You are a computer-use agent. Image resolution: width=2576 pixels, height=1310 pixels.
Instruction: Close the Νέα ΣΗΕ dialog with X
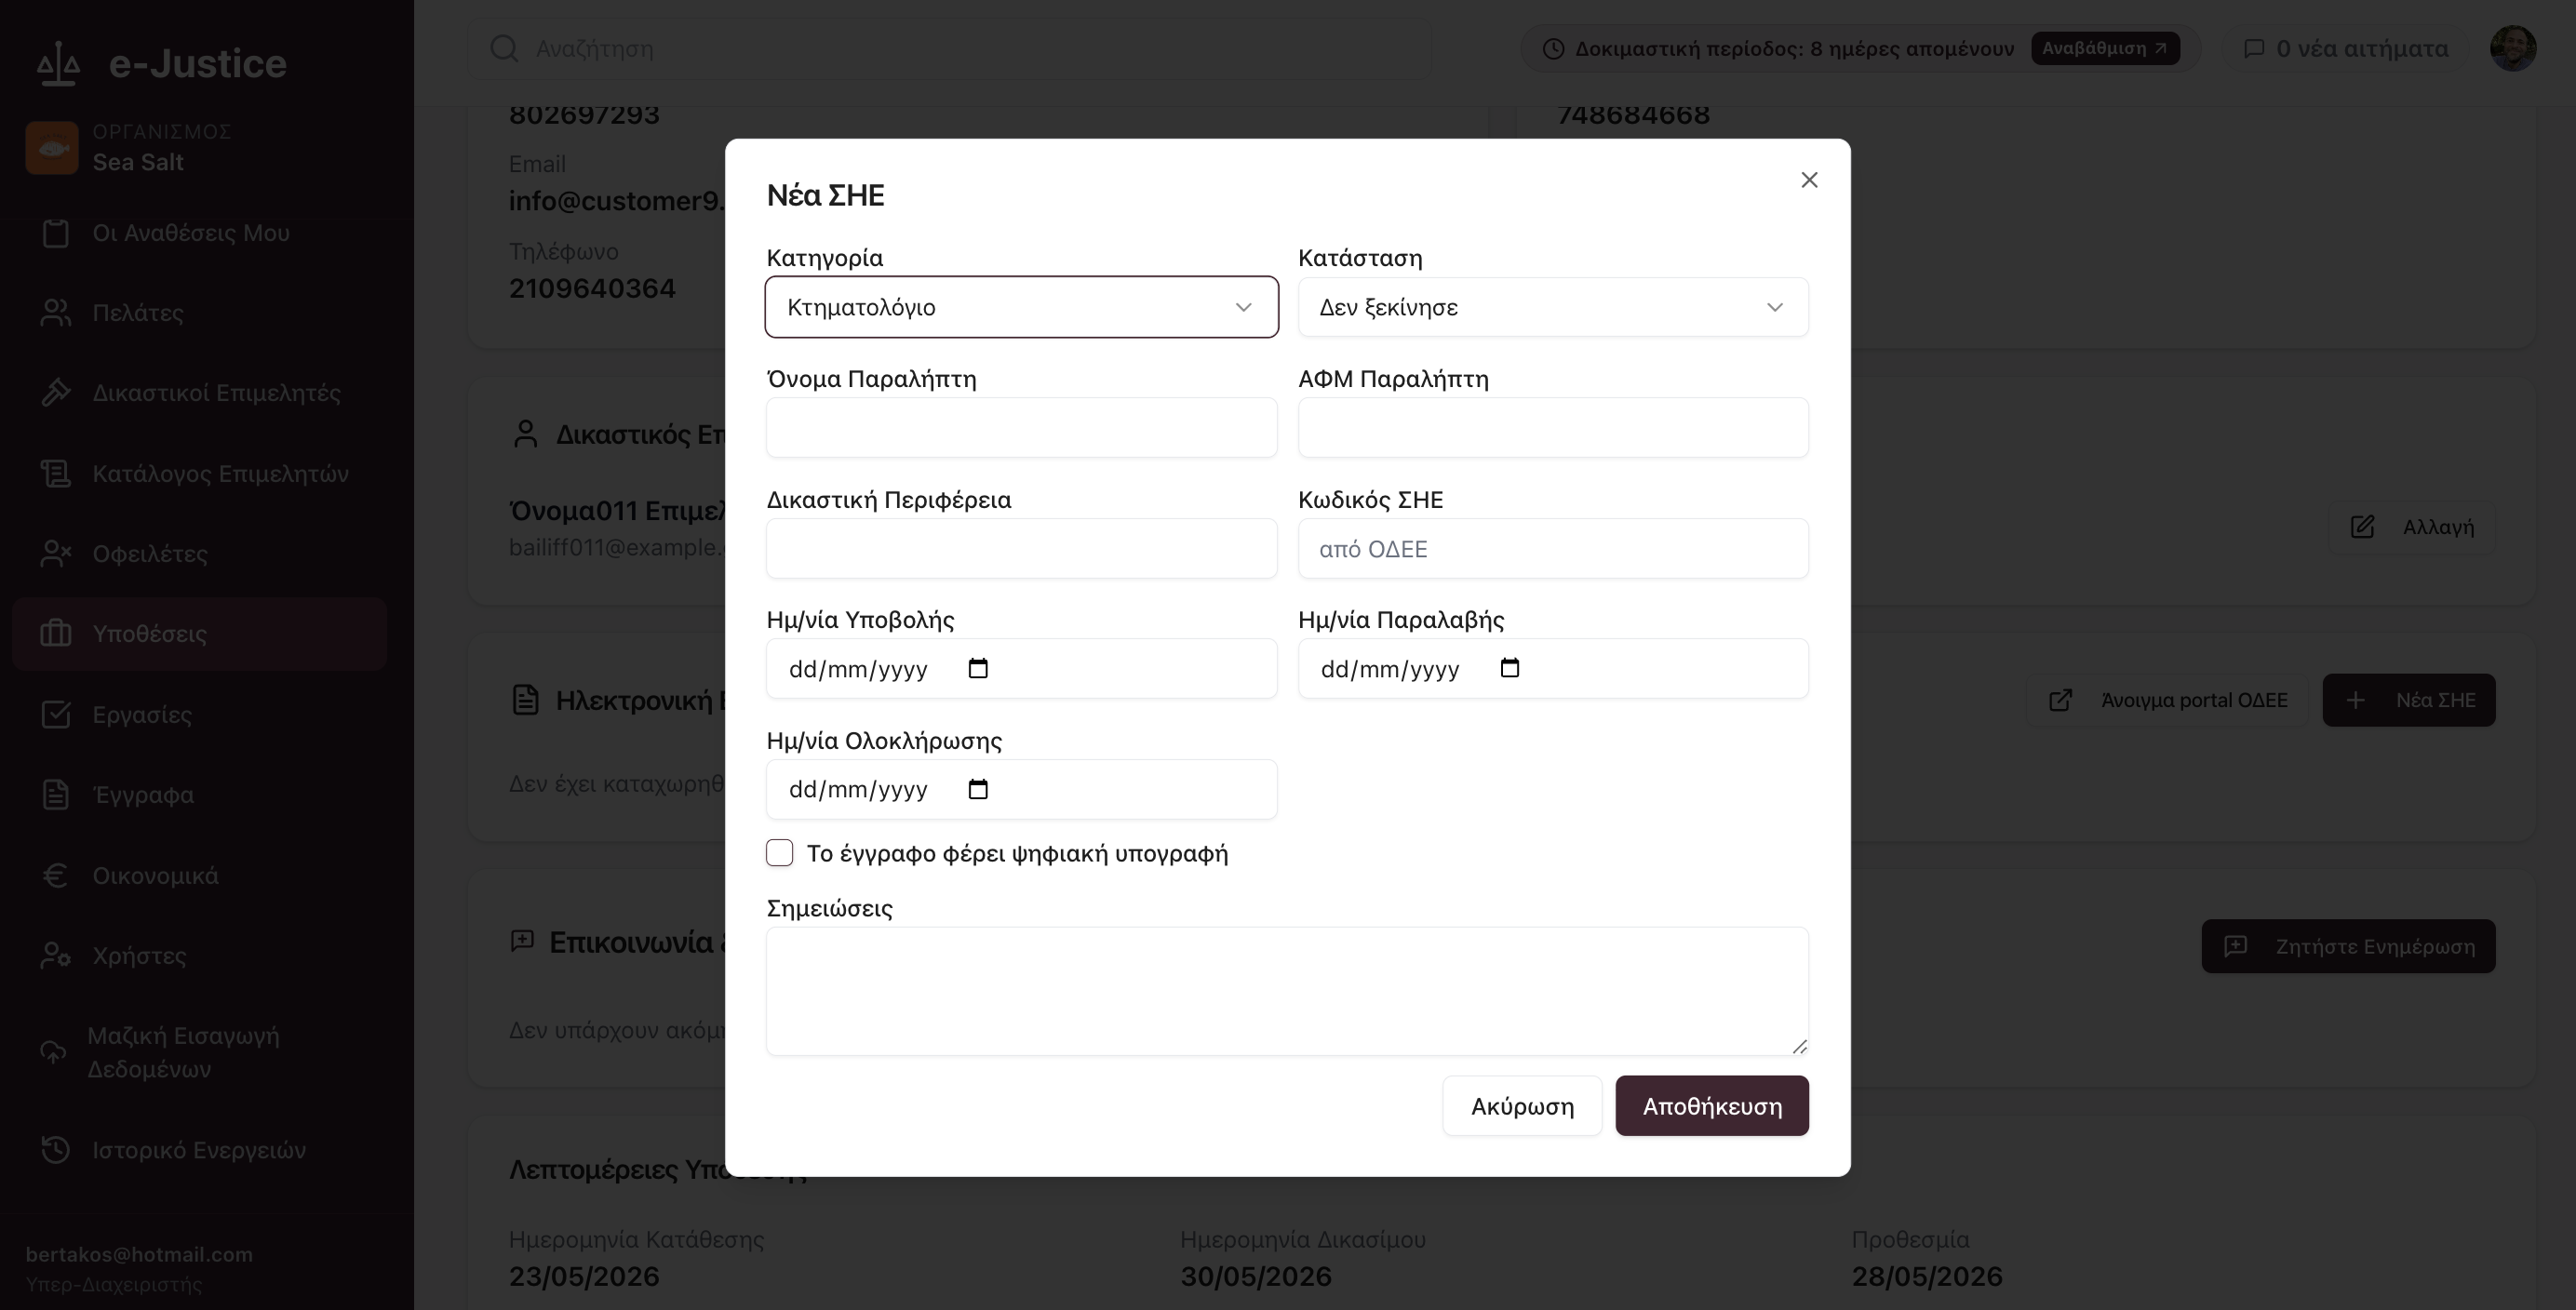pos(1809,180)
